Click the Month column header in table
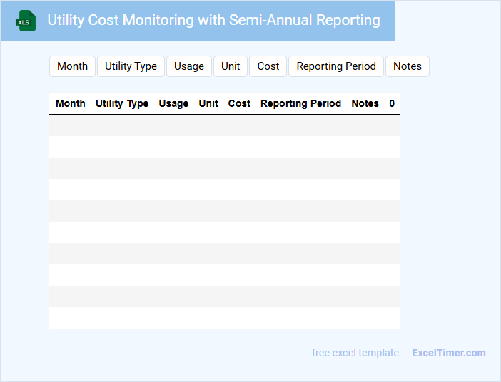 (x=71, y=103)
